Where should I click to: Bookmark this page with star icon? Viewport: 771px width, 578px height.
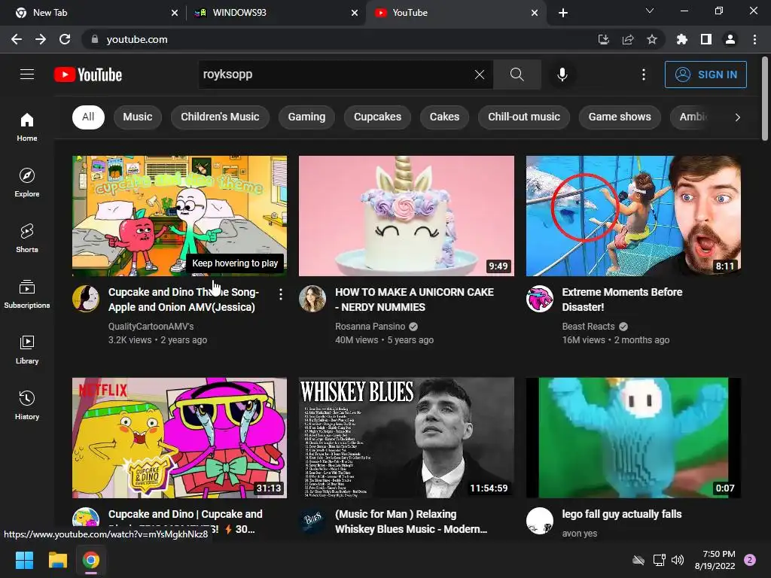point(652,39)
